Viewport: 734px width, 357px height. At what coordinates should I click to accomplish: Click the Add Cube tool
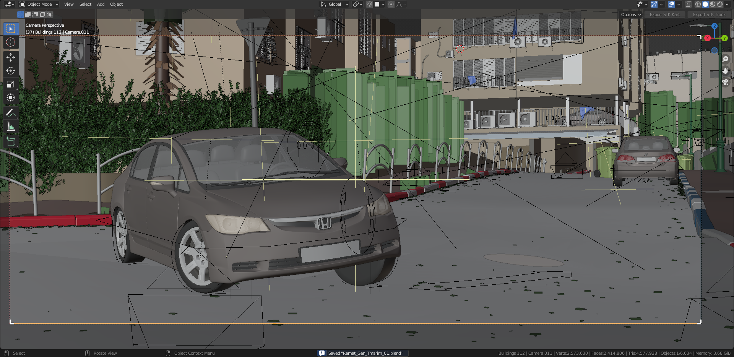click(x=11, y=142)
